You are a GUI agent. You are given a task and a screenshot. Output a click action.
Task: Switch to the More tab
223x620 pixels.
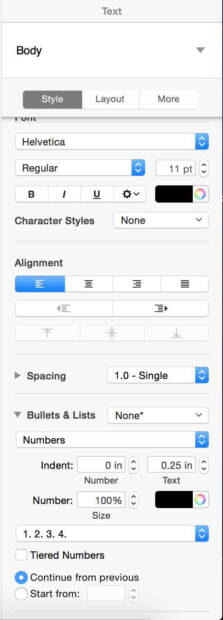point(169,99)
